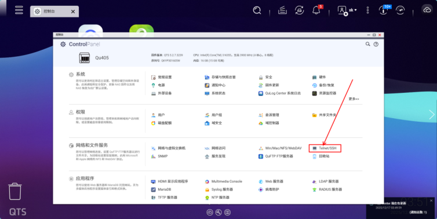Select the 应用程序 section heading
437x219 pixels.
point(85,178)
